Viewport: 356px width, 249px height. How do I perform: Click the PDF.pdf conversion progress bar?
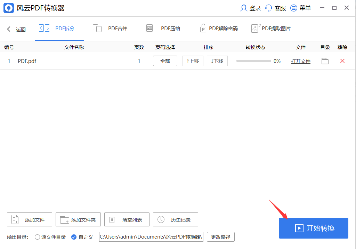tap(253, 61)
